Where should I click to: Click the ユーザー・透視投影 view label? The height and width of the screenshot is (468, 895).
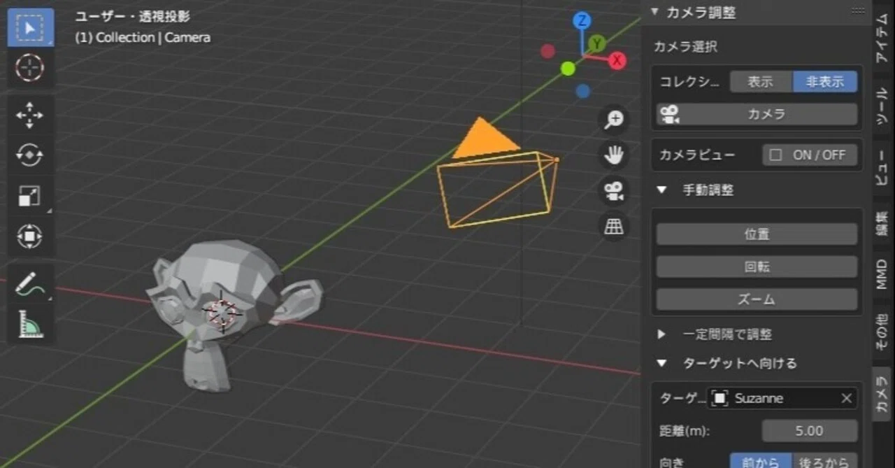[x=132, y=16]
